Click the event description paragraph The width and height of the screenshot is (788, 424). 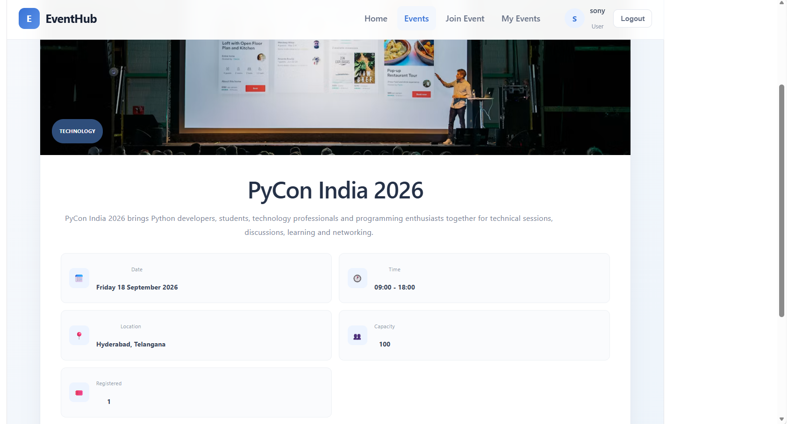[x=309, y=225]
